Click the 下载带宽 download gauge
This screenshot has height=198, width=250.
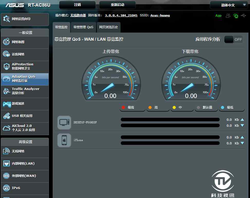[191, 78]
